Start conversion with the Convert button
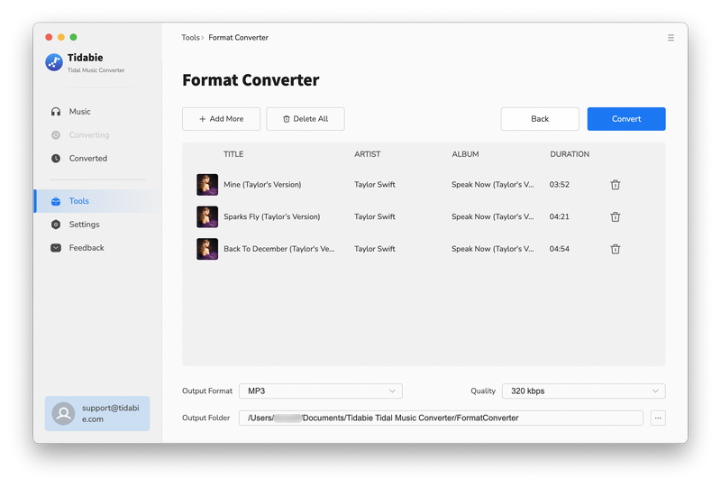Image resolution: width=721 pixels, height=487 pixels. click(626, 119)
